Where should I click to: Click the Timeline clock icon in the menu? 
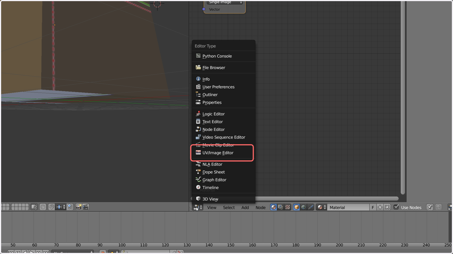[x=198, y=187]
